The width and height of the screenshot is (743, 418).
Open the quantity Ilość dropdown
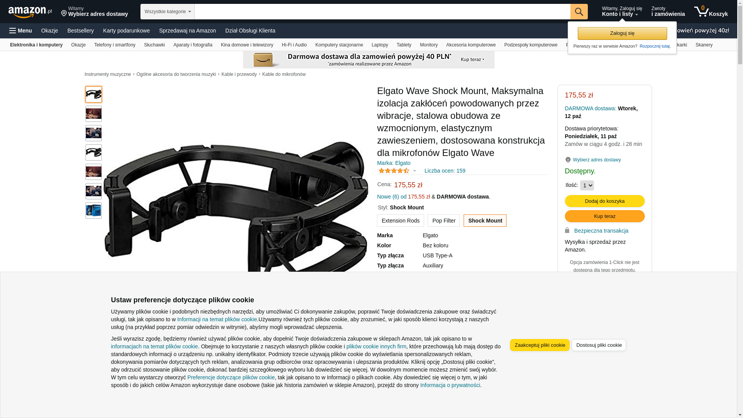pyautogui.click(x=587, y=185)
